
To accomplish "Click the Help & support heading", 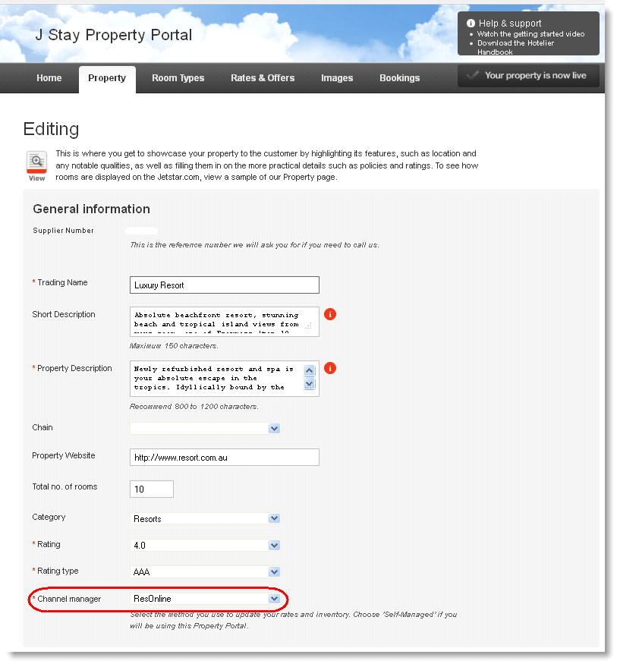I will coord(510,24).
